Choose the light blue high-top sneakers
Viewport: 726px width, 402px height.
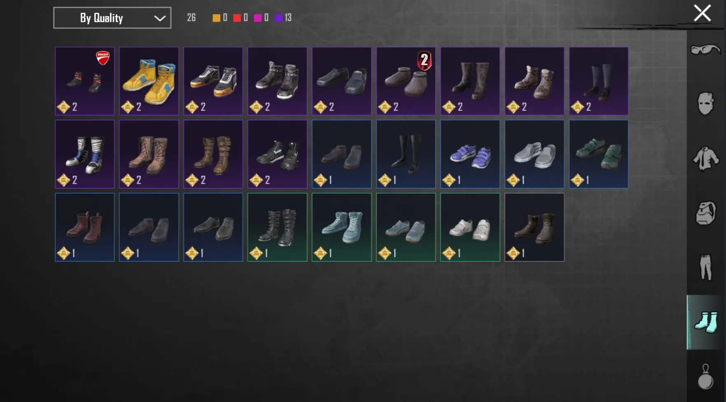point(342,228)
